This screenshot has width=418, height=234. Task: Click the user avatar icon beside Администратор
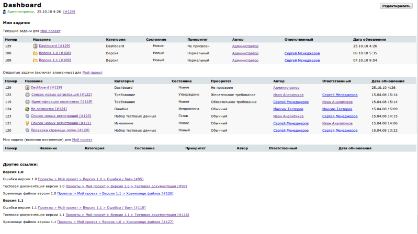coord(5,11)
